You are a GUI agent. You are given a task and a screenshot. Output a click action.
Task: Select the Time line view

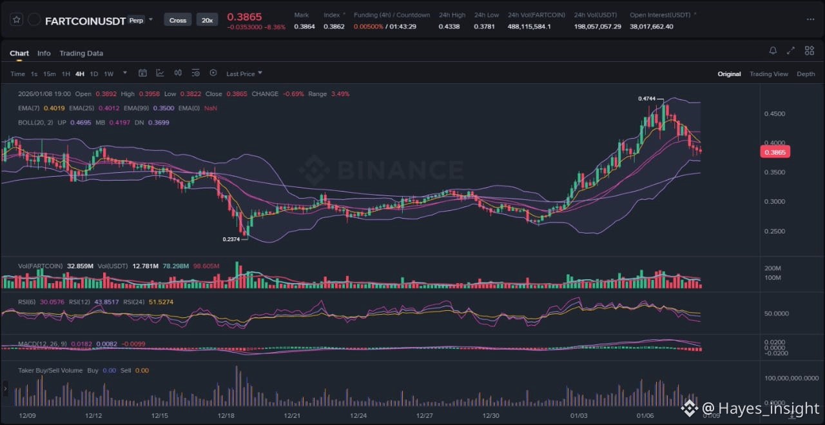pos(17,74)
